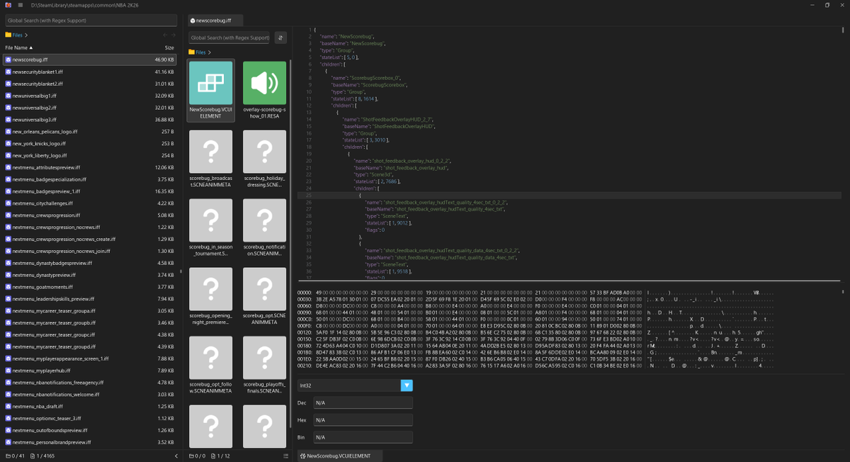This screenshot has width=850, height=462.
Task: Select nextmenu_personalbrandpreview.iff file
Action: pos(91,442)
